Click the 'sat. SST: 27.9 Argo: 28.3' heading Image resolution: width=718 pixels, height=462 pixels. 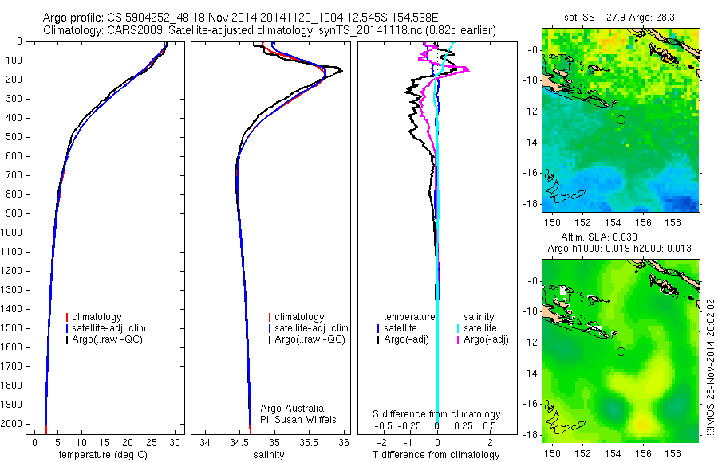point(619,18)
